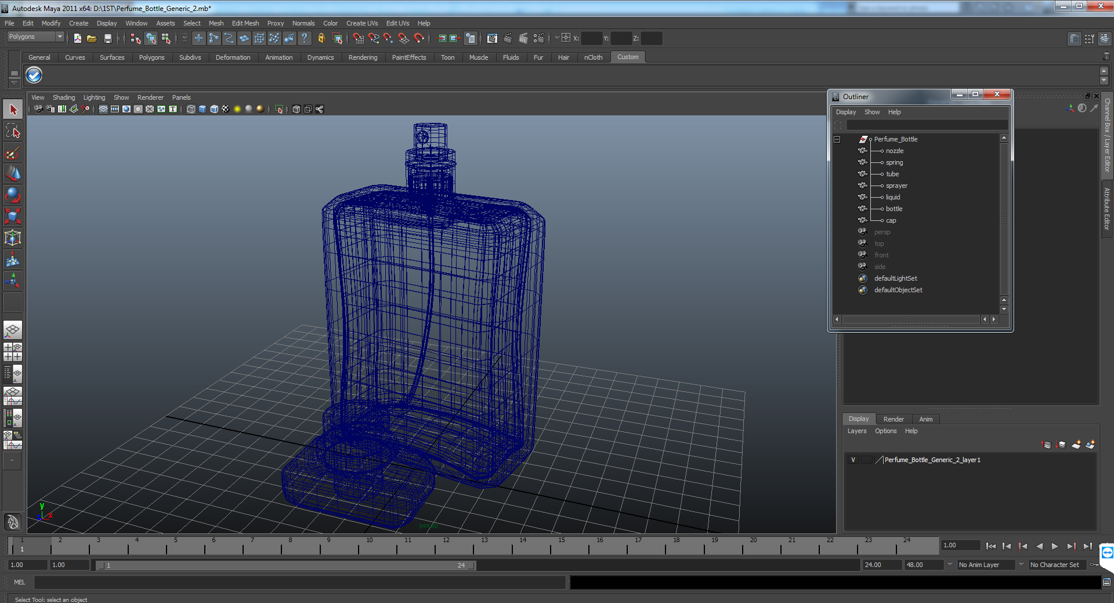Move layer down in Layer Editor
Image resolution: width=1114 pixels, height=603 pixels.
[1061, 445]
